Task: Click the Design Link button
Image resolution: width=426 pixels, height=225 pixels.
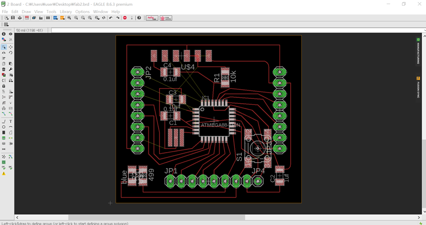Action: [152, 18]
